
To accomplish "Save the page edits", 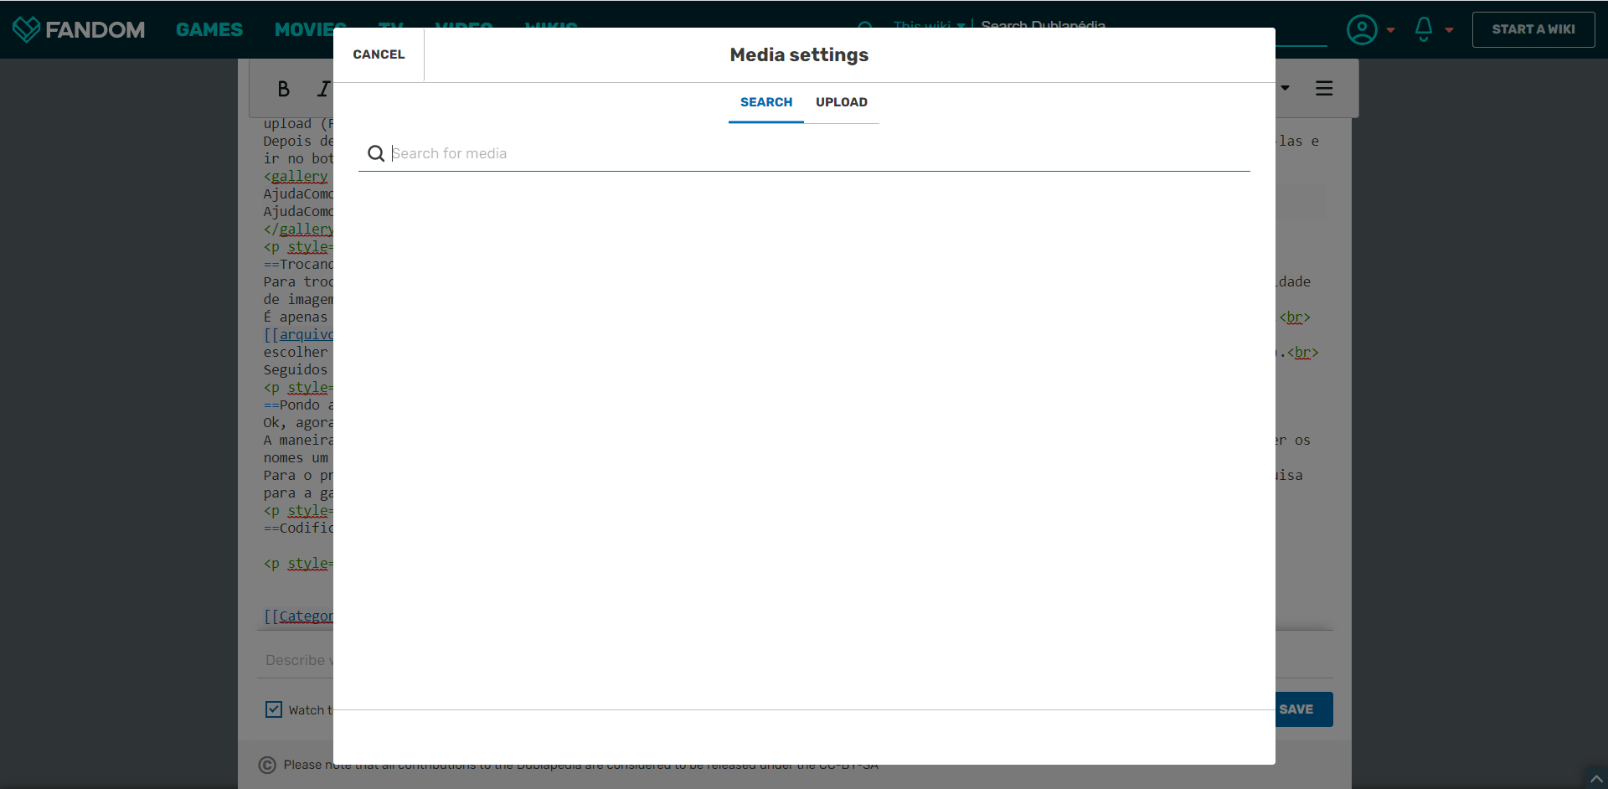I will click(1303, 709).
